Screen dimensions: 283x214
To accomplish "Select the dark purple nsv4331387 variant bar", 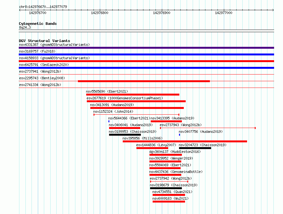I will [146, 48].
